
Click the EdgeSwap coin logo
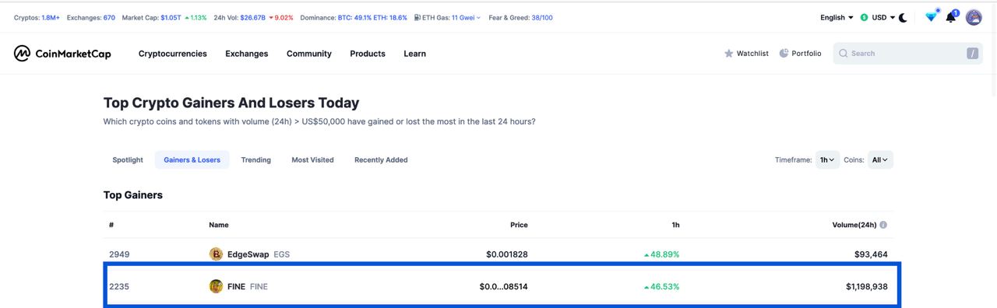(x=216, y=254)
